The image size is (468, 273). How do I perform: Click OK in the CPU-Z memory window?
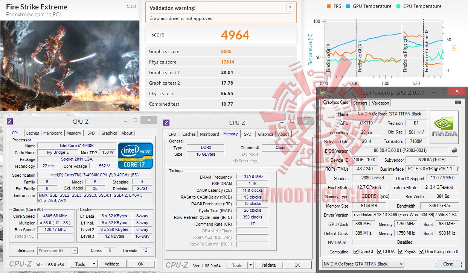tap(297, 265)
